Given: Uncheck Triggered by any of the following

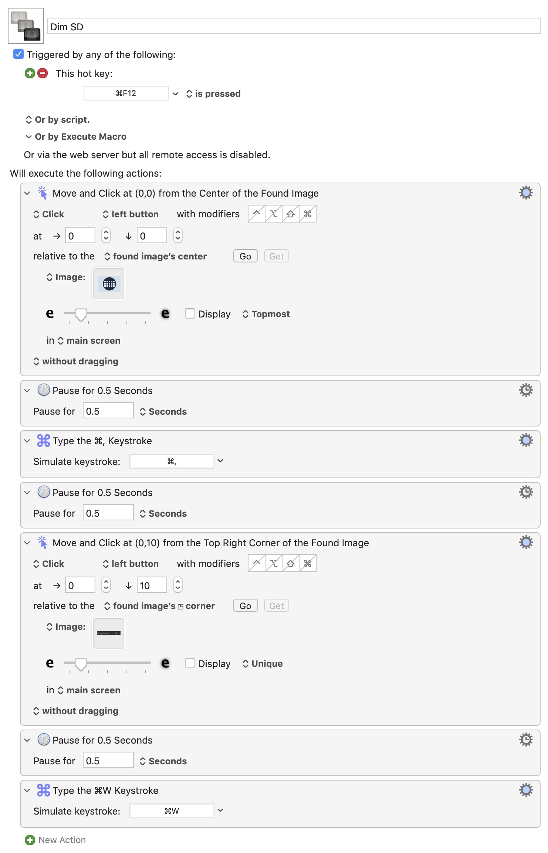Looking at the screenshot, I should 18,54.
